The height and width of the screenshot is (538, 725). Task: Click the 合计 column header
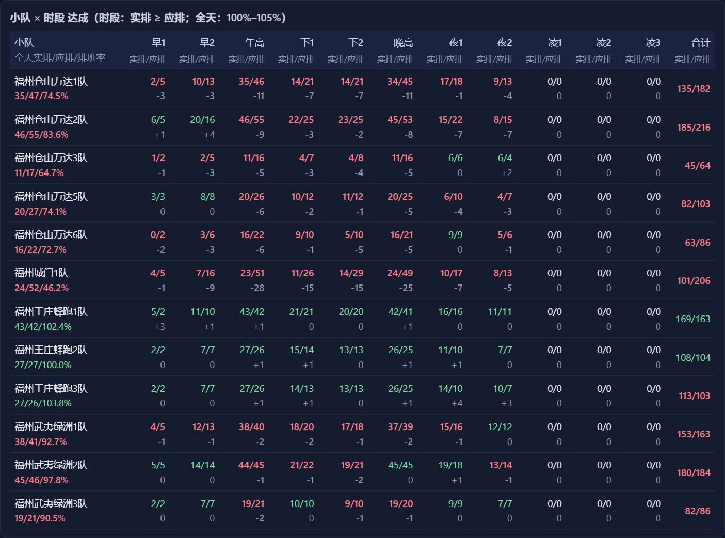click(x=701, y=43)
